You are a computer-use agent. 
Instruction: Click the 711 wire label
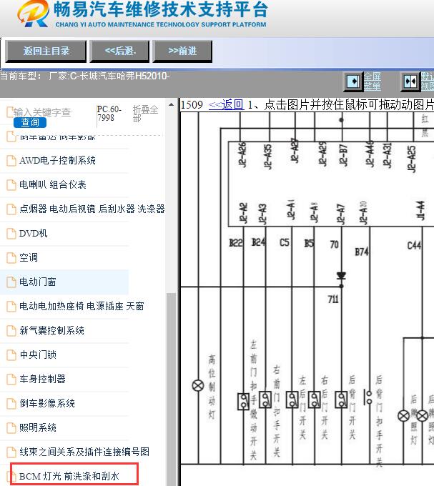[x=333, y=299]
